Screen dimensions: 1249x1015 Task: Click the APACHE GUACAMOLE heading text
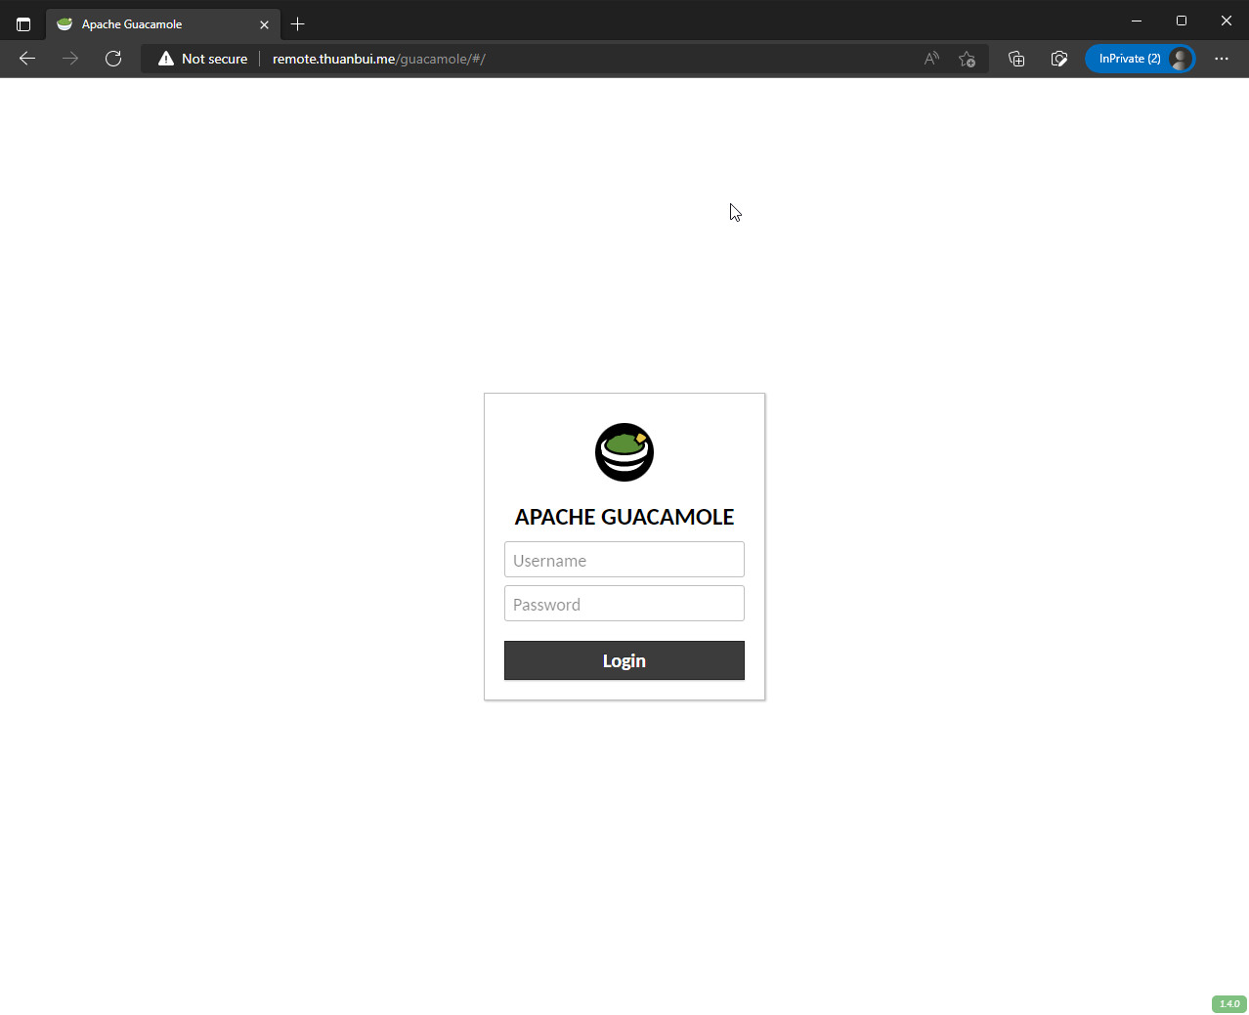coord(624,517)
